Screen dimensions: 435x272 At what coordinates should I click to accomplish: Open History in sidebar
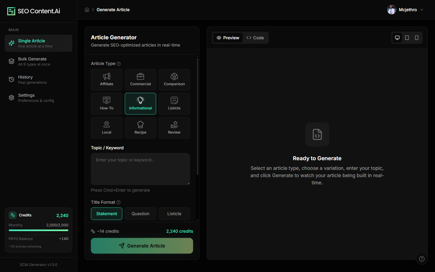[x=38, y=79]
